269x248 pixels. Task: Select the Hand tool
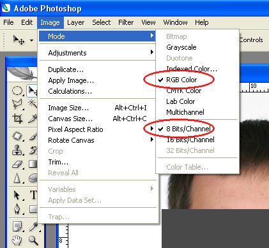[x=17, y=240]
